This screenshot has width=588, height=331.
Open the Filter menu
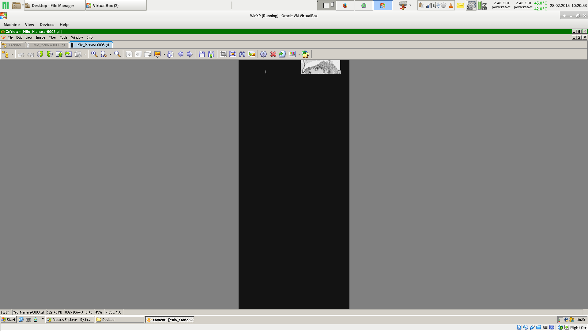pyautogui.click(x=52, y=37)
